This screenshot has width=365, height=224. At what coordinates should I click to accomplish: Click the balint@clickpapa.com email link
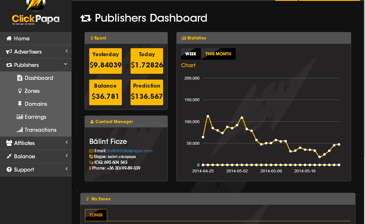[130, 151]
